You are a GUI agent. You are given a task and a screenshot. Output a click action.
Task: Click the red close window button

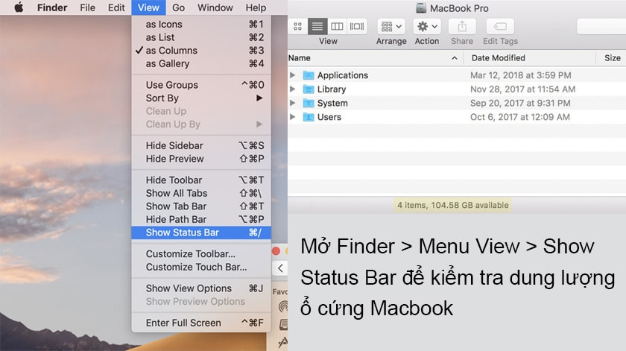276,251
